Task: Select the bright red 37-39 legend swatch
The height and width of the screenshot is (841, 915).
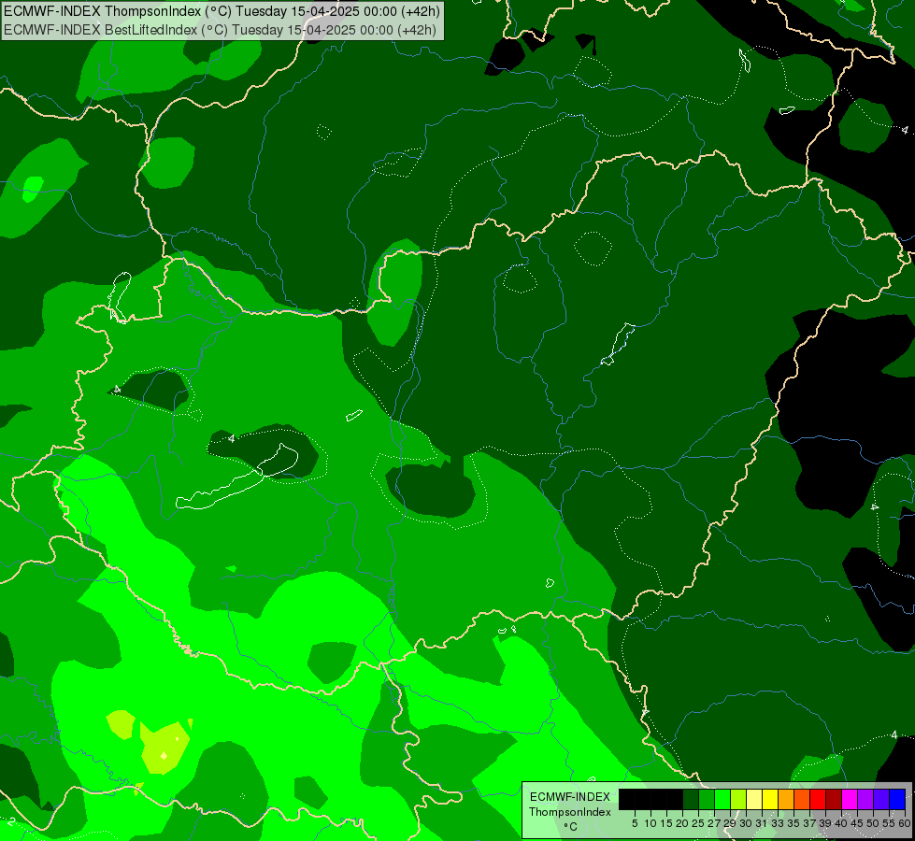Action: (818, 799)
